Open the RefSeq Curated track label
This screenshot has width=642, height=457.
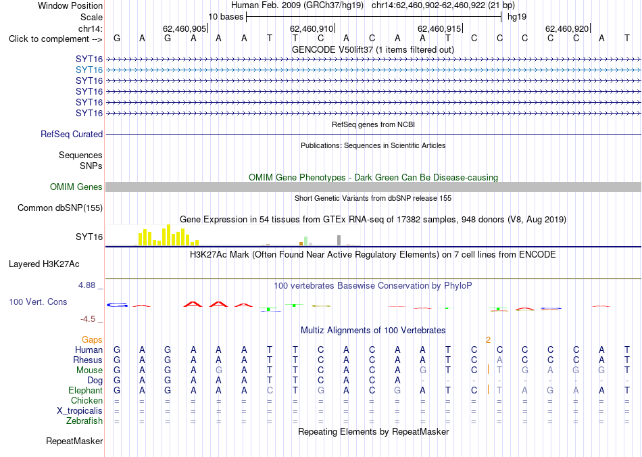coord(72,135)
